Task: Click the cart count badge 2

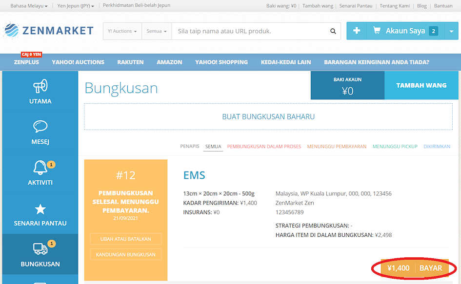Action: (x=433, y=31)
